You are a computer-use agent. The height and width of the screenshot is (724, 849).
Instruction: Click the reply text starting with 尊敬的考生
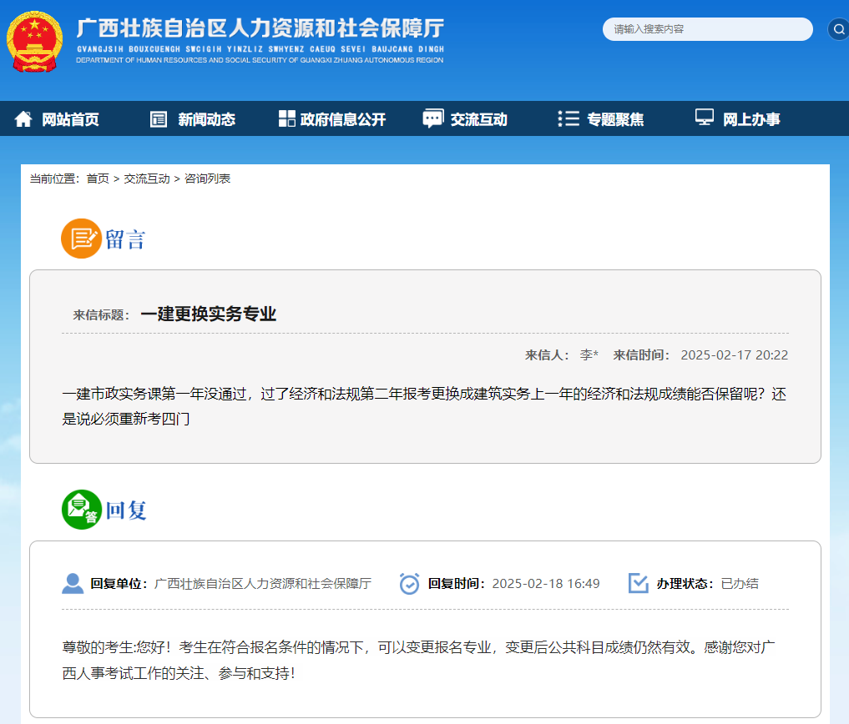tap(418, 660)
